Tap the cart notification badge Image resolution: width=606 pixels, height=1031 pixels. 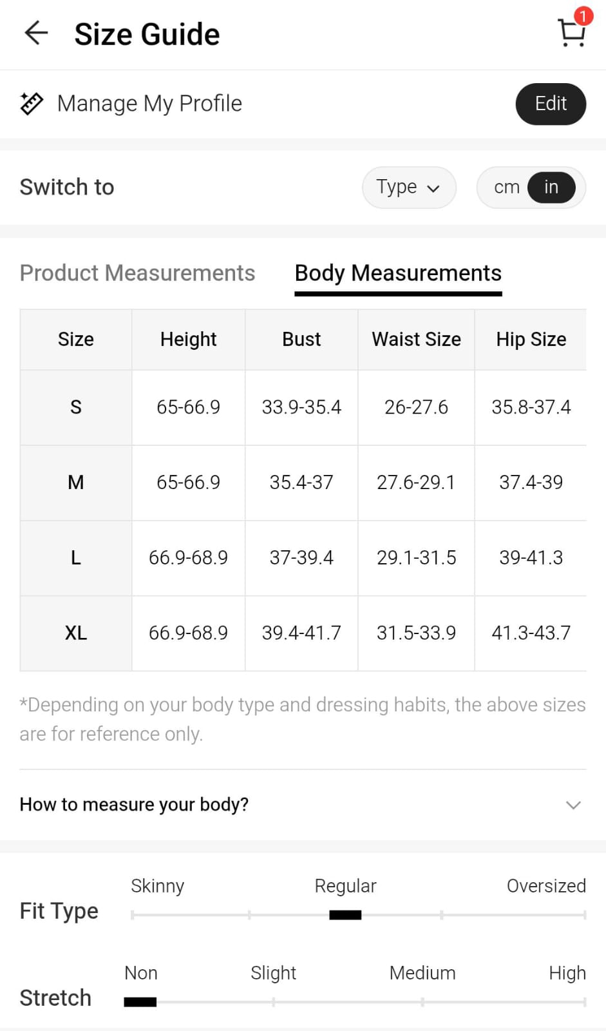tap(583, 15)
